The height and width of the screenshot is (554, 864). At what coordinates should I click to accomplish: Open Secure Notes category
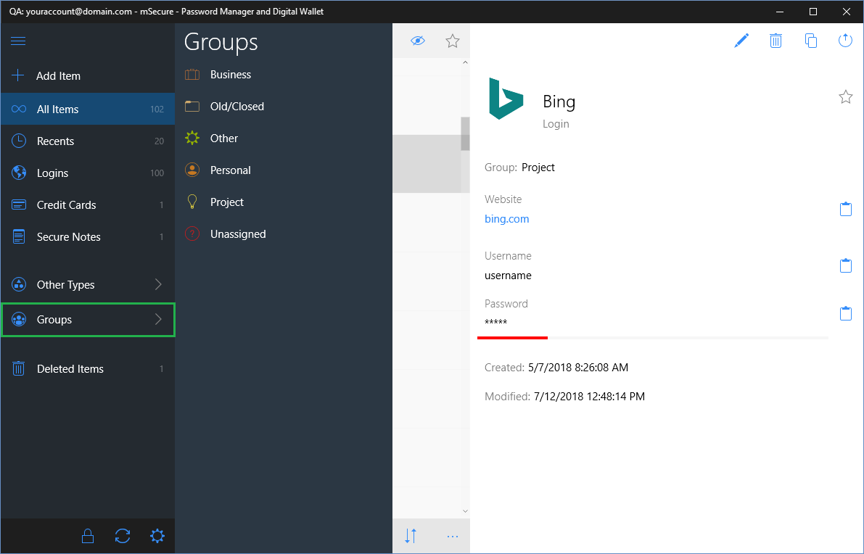[x=88, y=237]
